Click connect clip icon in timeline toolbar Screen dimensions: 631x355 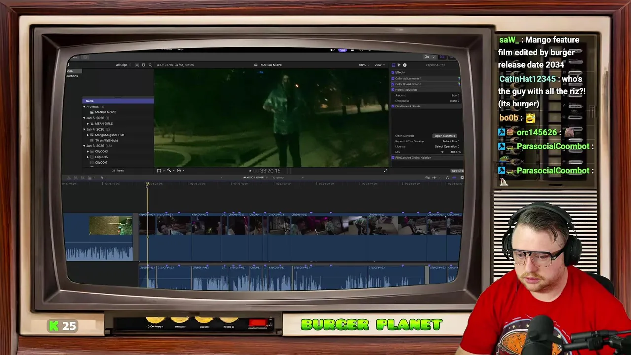pyautogui.click(x=69, y=177)
